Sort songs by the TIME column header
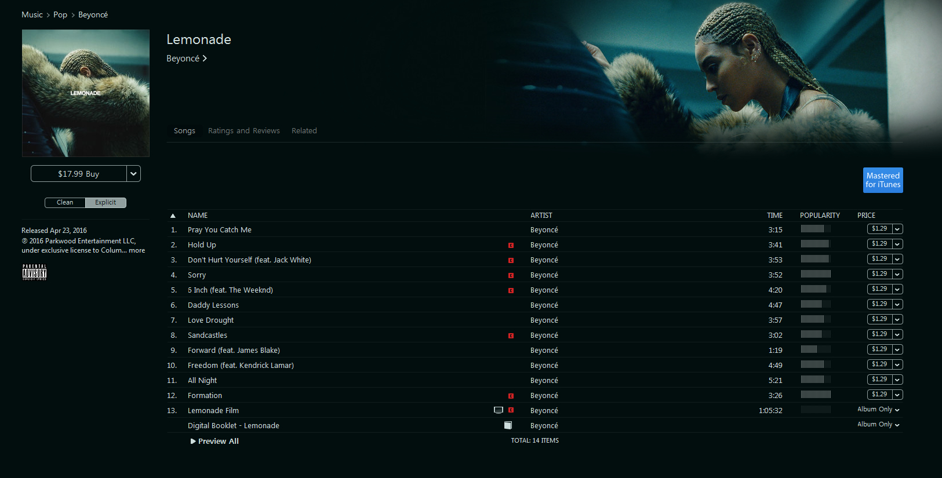Image resolution: width=942 pixels, height=478 pixels. (x=774, y=216)
